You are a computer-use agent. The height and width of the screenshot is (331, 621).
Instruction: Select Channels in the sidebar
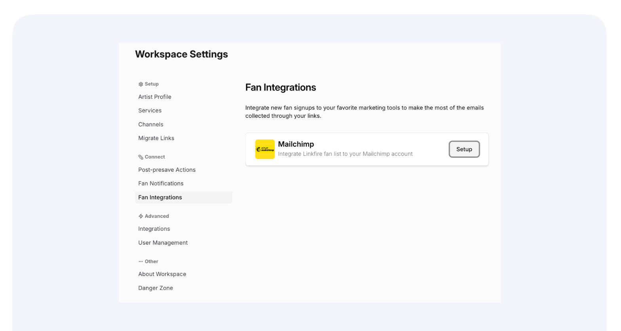click(x=150, y=125)
